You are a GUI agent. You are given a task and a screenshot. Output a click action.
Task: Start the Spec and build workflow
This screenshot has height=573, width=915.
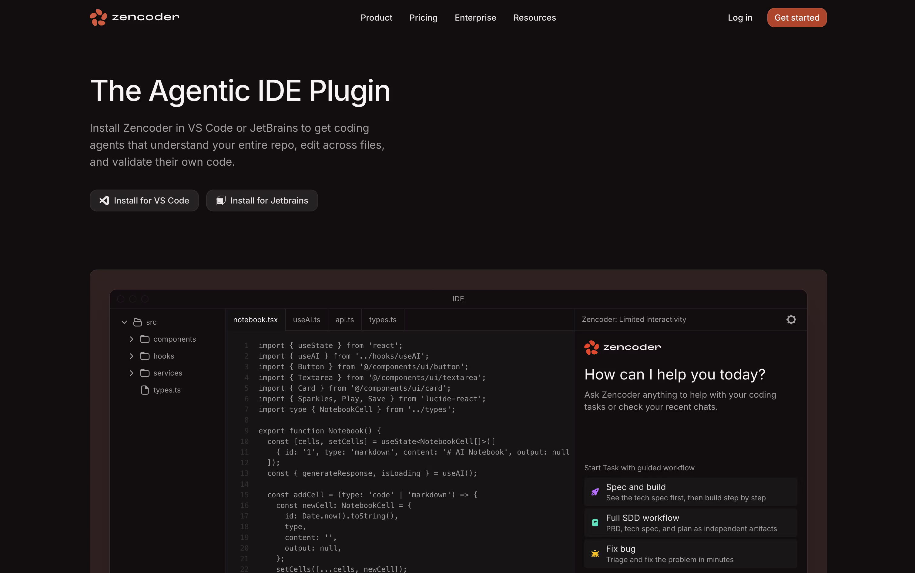(690, 492)
